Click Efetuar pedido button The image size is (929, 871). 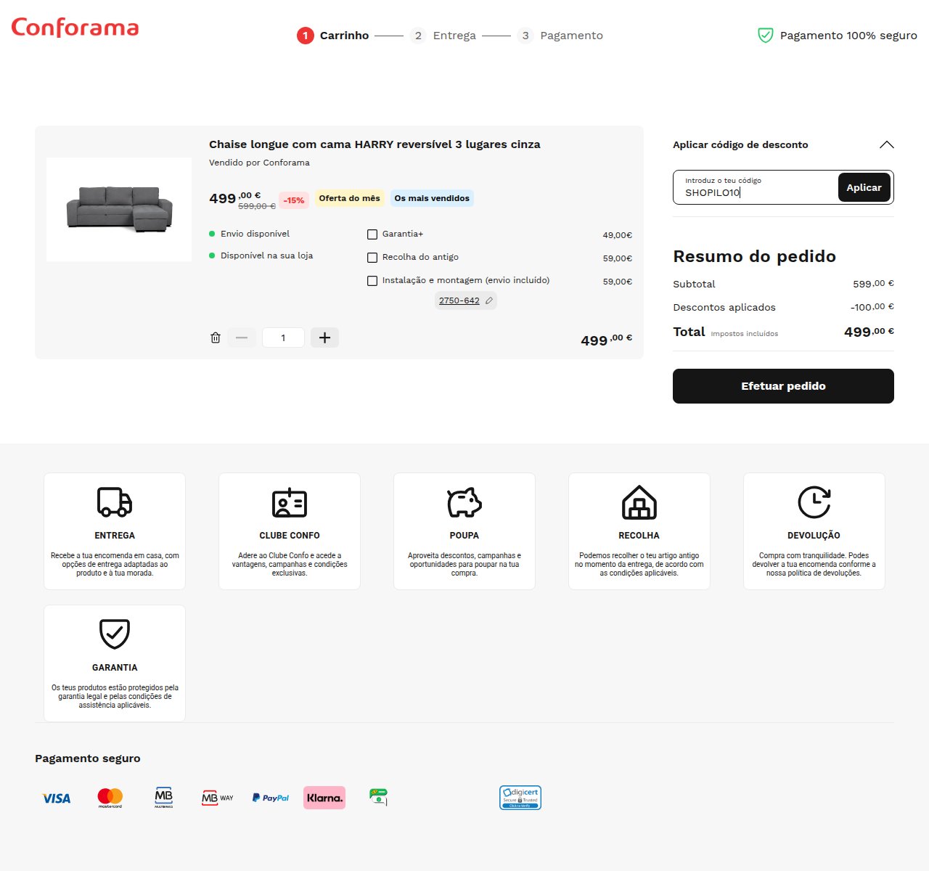click(x=783, y=386)
